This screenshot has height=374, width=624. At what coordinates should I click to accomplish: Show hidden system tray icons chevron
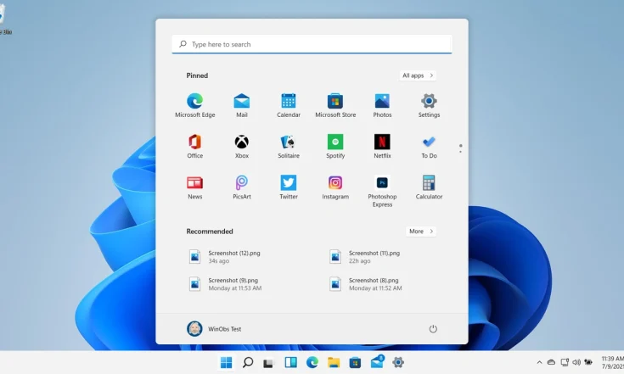[x=539, y=362]
